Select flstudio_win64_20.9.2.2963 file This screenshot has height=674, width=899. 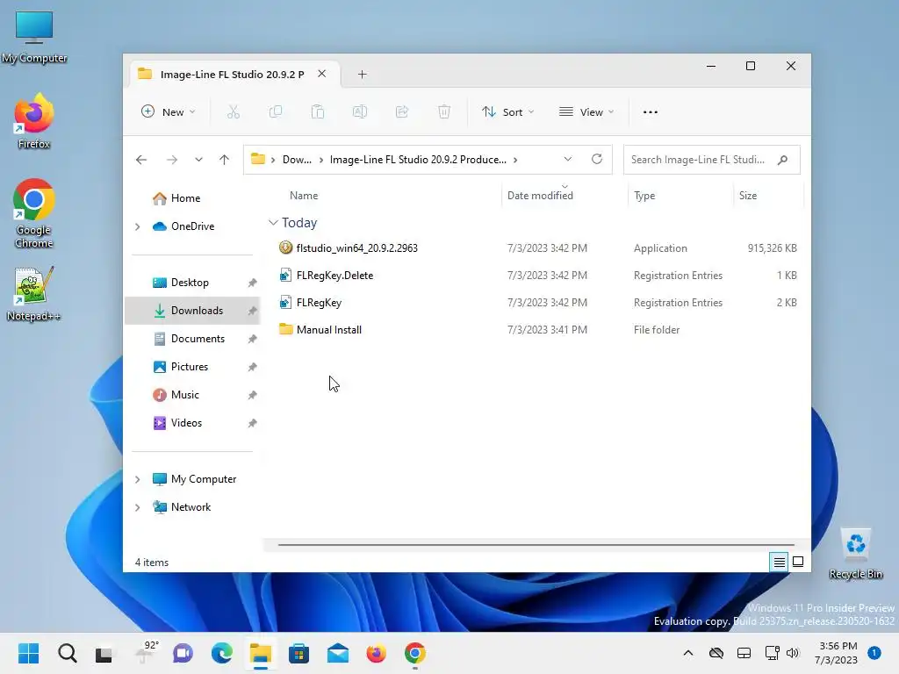(x=536, y=248)
